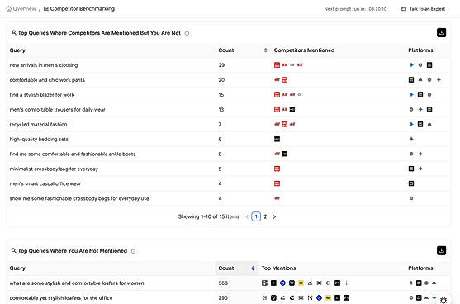Click the black square platform icon in minimalist crossbody row
The width and height of the screenshot is (460, 304).
click(411, 169)
